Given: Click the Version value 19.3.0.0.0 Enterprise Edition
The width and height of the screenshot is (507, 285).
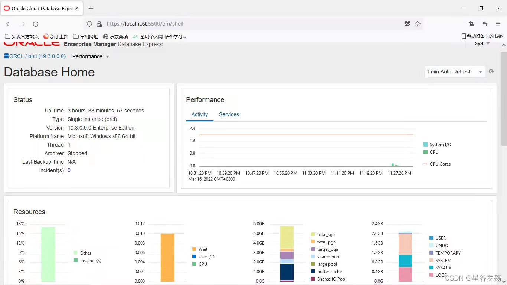Looking at the screenshot, I should [101, 128].
